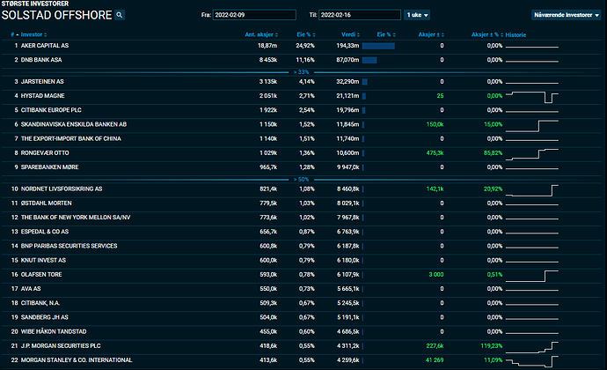Sort by 'Eie %' header right of Verdi
This screenshot has height=370, width=607.
pos(386,34)
